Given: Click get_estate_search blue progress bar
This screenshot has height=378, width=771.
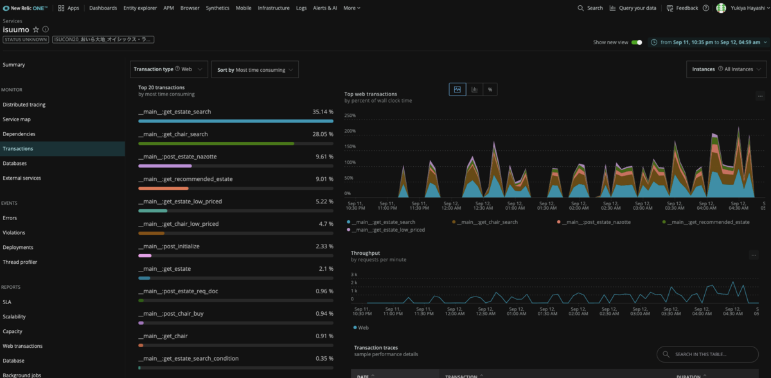Looking at the screenshot, I should (236, 121).
